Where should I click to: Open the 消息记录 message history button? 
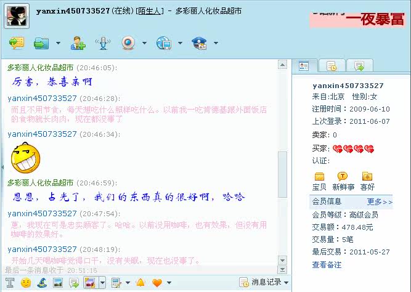(x=260, y=282)
